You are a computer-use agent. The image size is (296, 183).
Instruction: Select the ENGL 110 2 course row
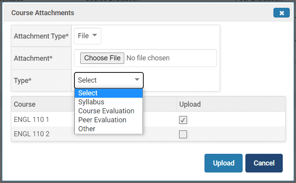click(x=32, y=134)
